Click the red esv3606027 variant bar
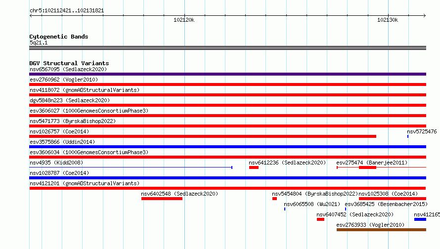The image size is (440, 249). click(x=227, y=116)
